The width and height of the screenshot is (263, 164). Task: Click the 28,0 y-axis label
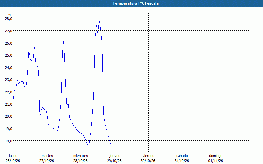(x=9, y=18)
